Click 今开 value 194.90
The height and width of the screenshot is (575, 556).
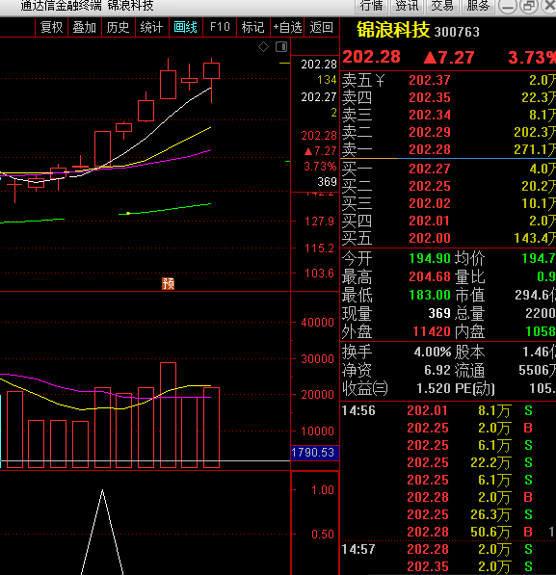(x=430, y=258)
